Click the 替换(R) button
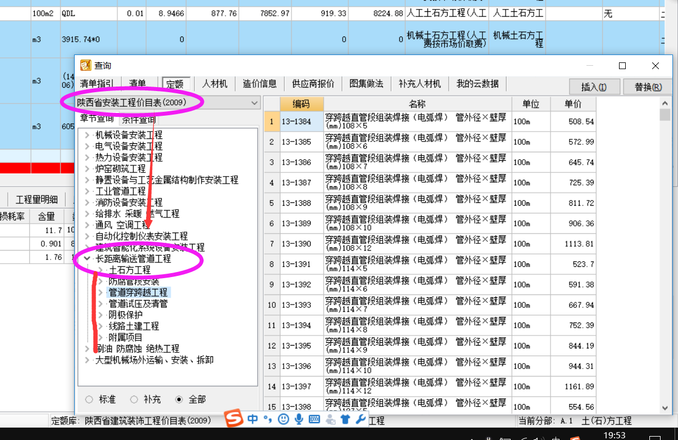The image size is (678, 440). click(x=648, y=87)
